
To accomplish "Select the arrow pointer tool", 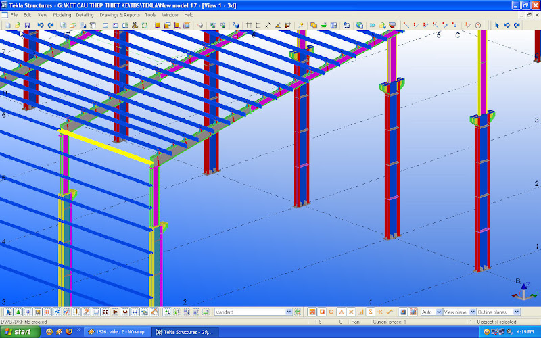I will tap(497, 25).
